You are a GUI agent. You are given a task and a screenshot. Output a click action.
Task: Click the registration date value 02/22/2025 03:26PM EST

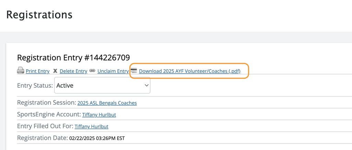97,138
